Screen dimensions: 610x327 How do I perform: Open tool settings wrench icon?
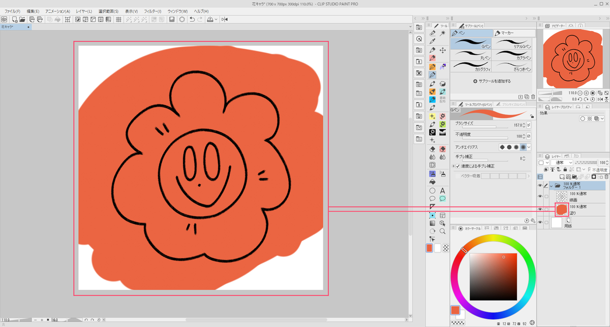tap(533, 220)
